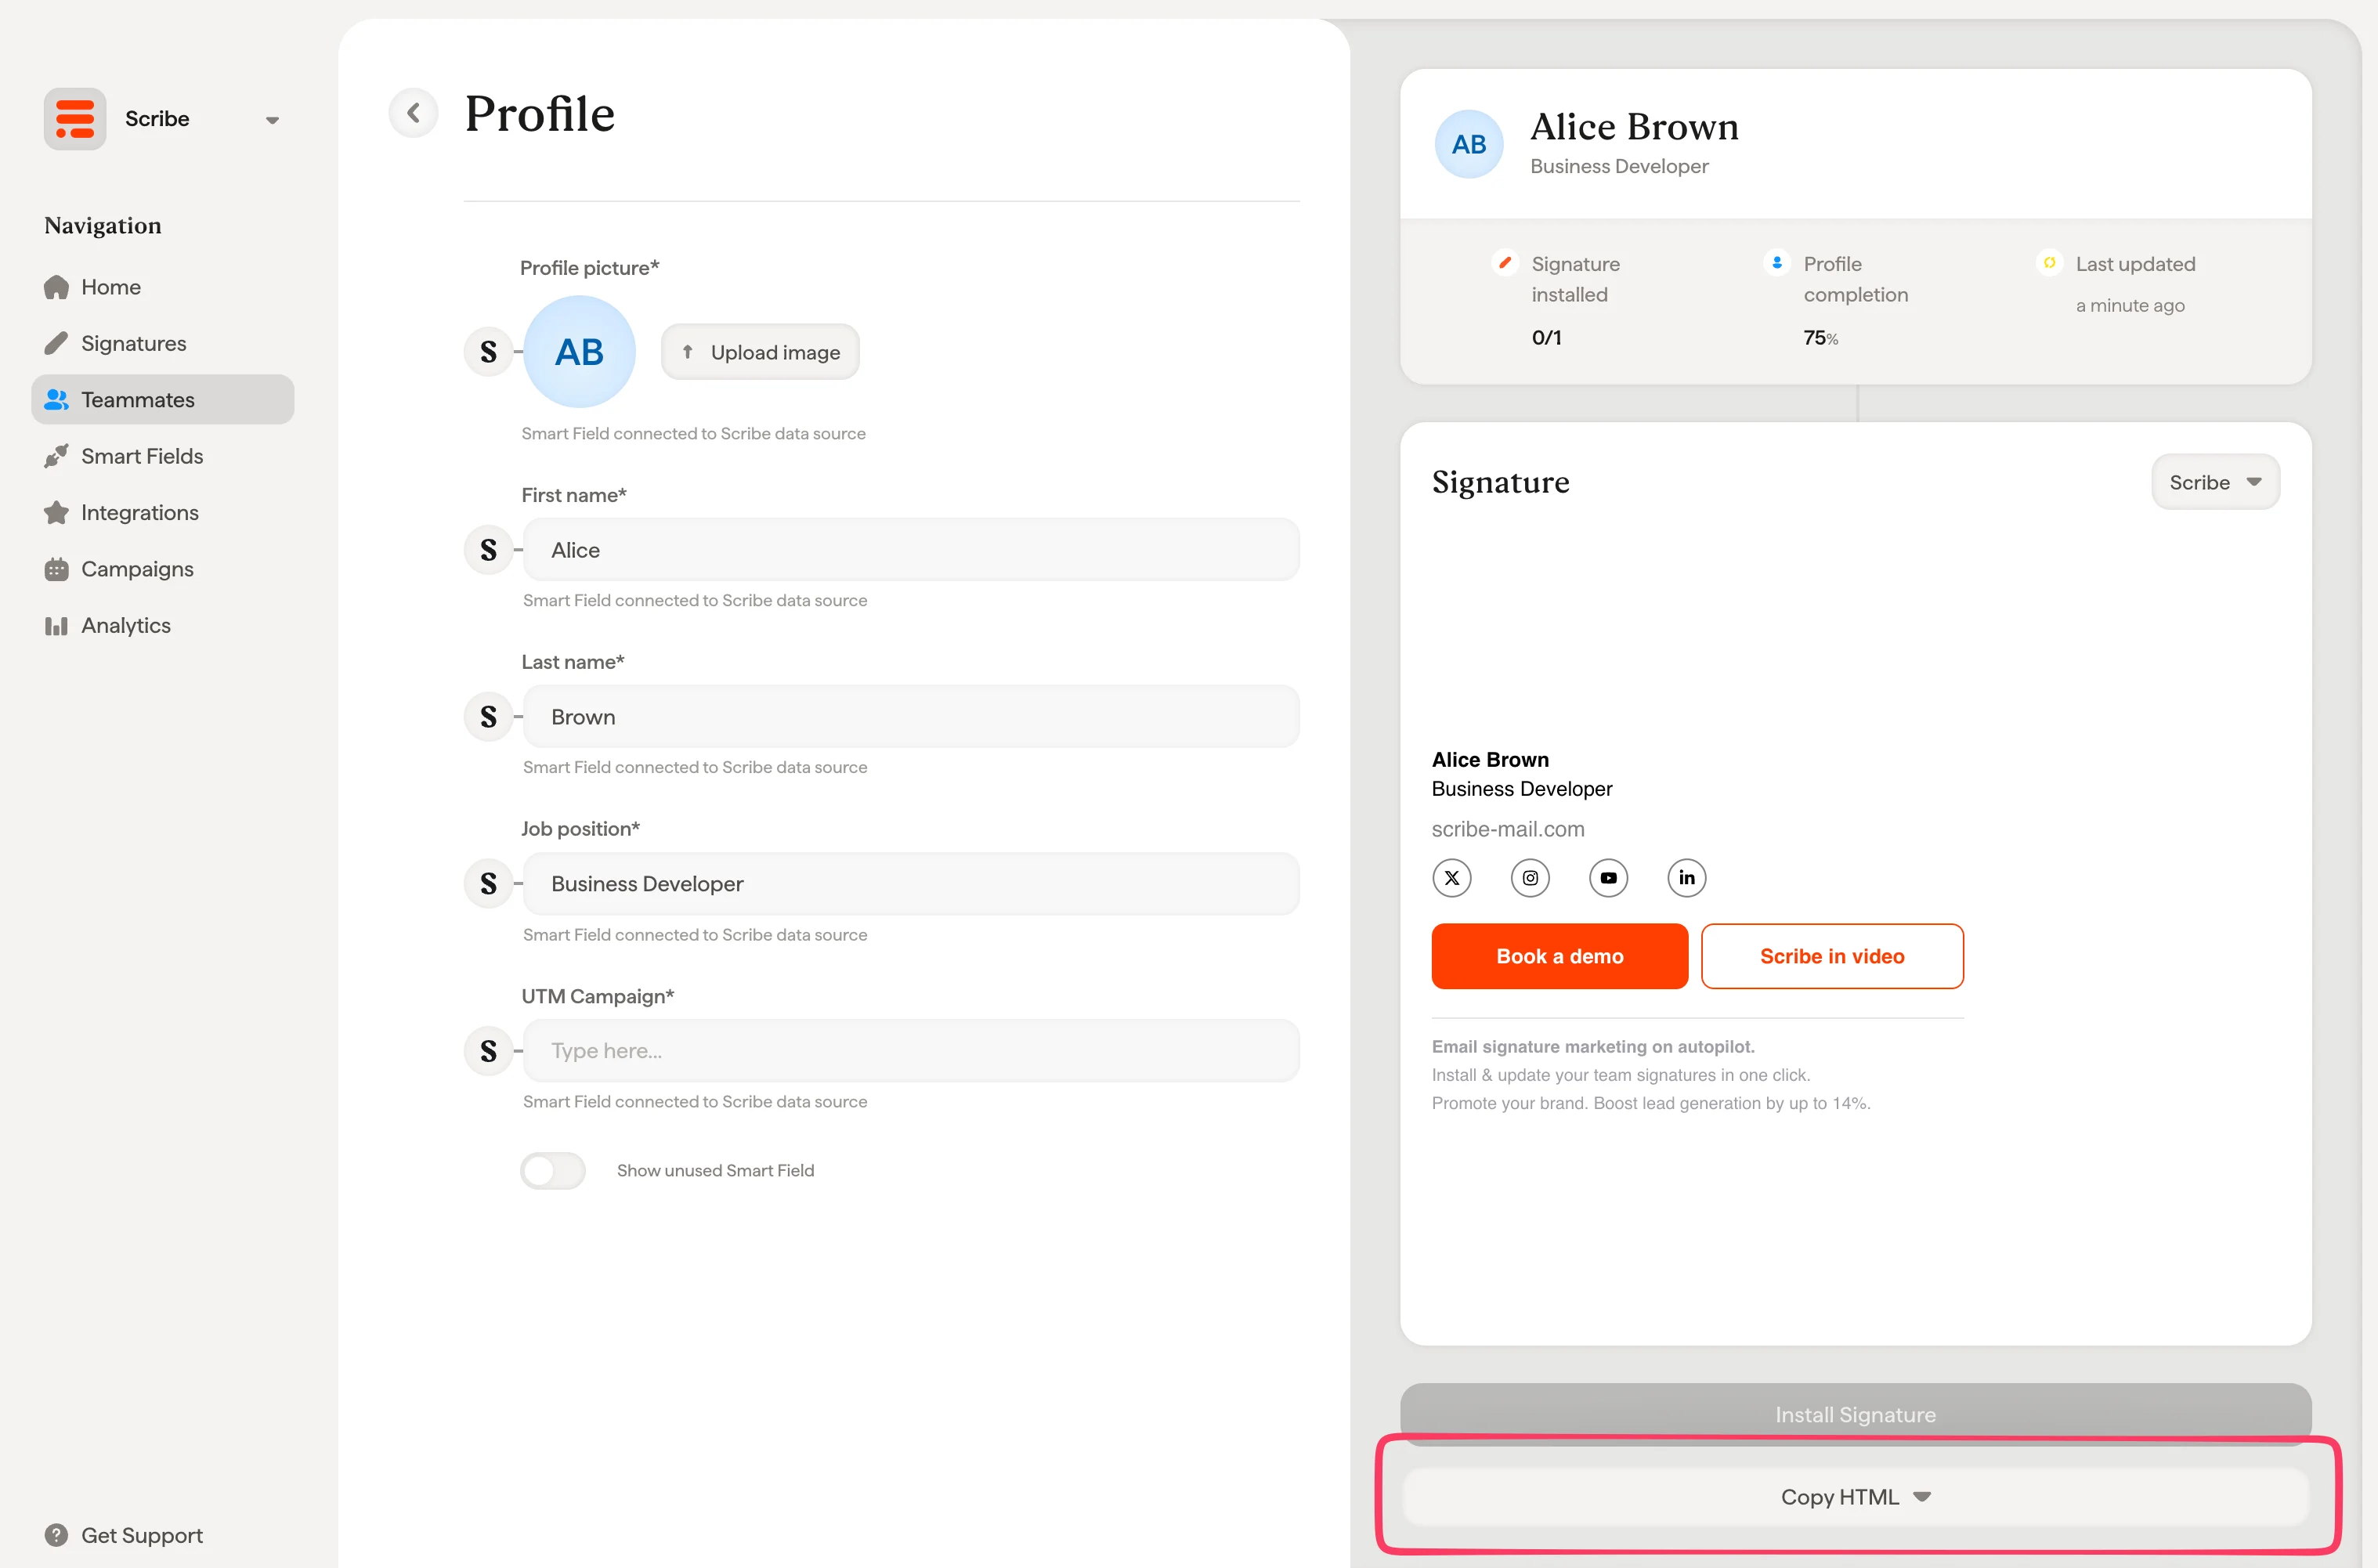
Task: Click the Instagram icon in signature
Action: tap(1530, 878)
